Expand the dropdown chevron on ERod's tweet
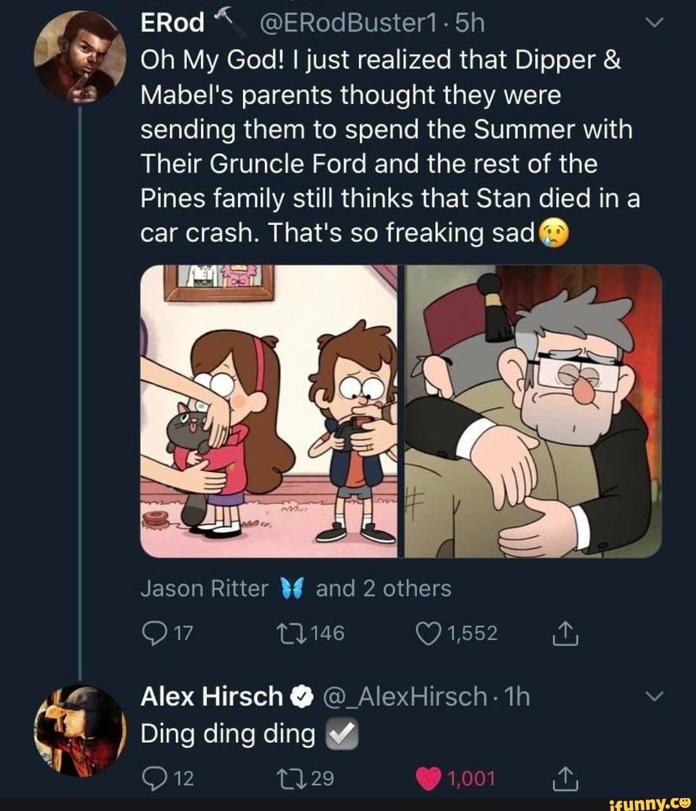The image size is (696, 811). pos(653,24)
